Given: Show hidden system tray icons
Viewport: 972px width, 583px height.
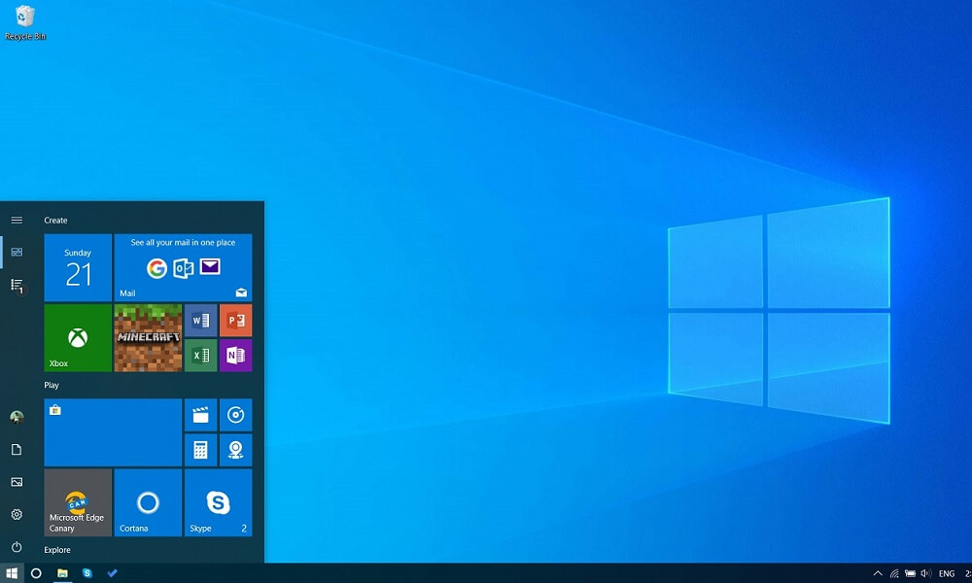Looking at the screenshot, I should click(878, 573).
